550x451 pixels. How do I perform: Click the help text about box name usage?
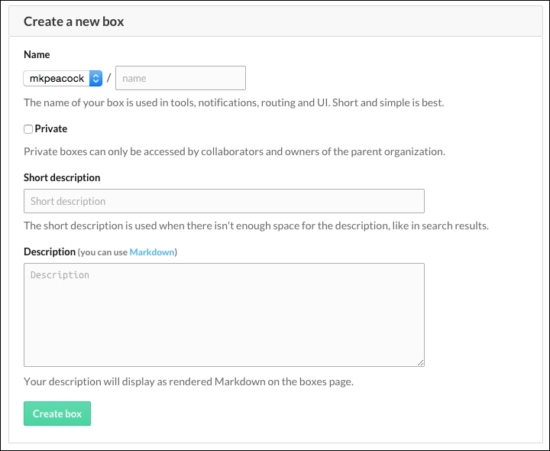[x=234, y=102]
